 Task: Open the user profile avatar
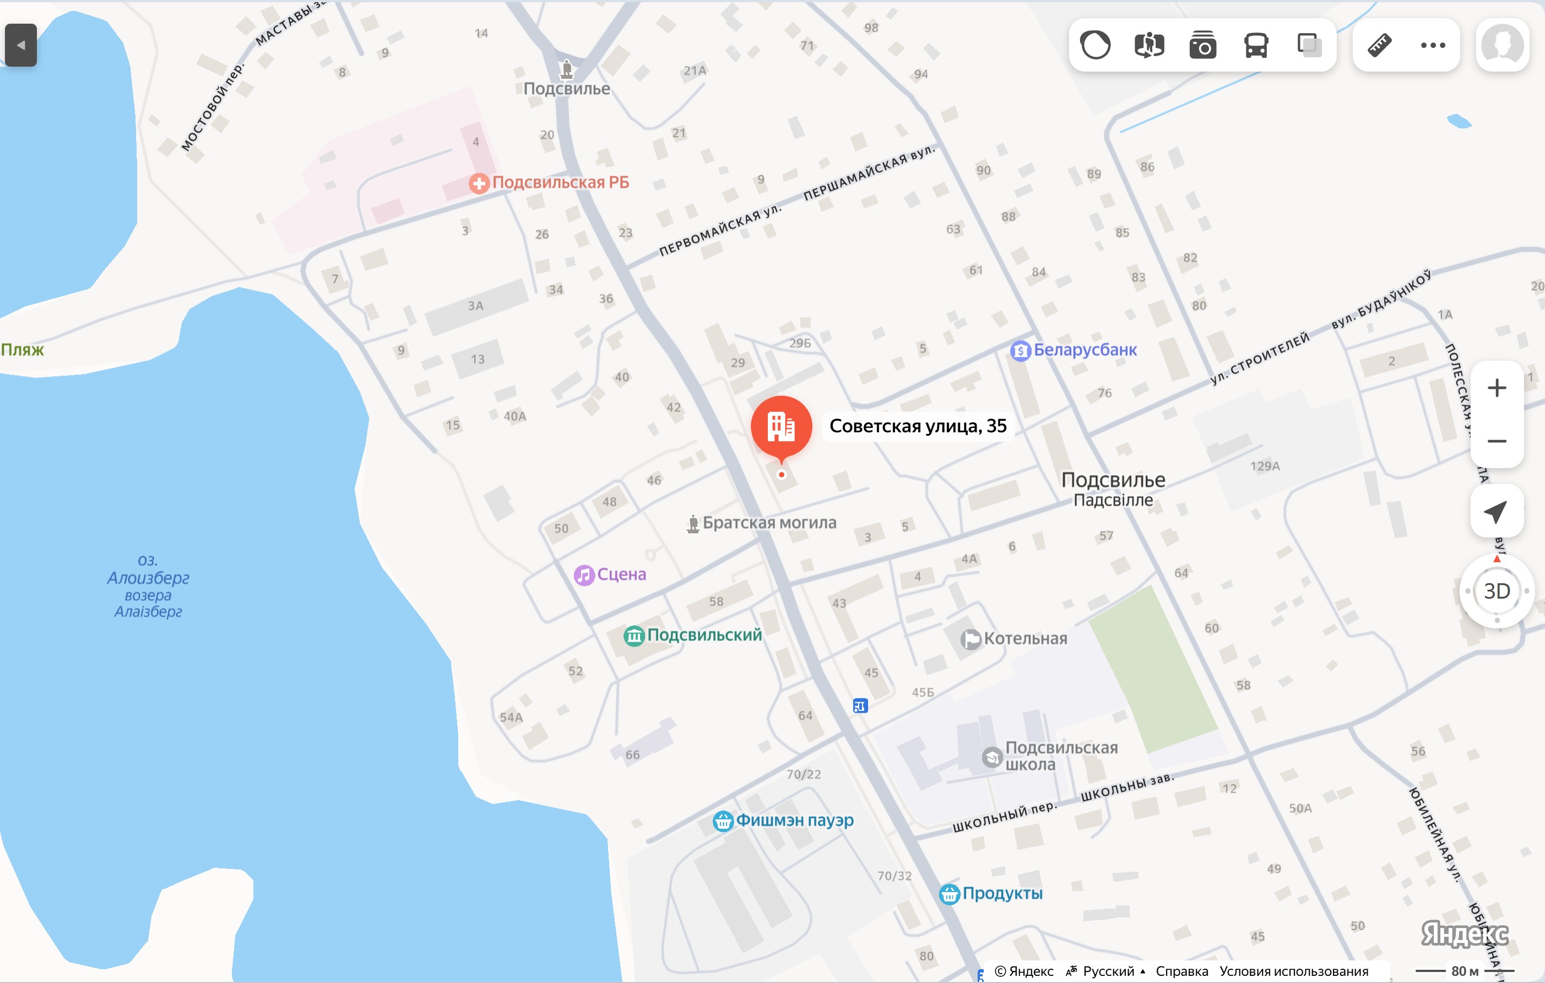[1503, 45]
